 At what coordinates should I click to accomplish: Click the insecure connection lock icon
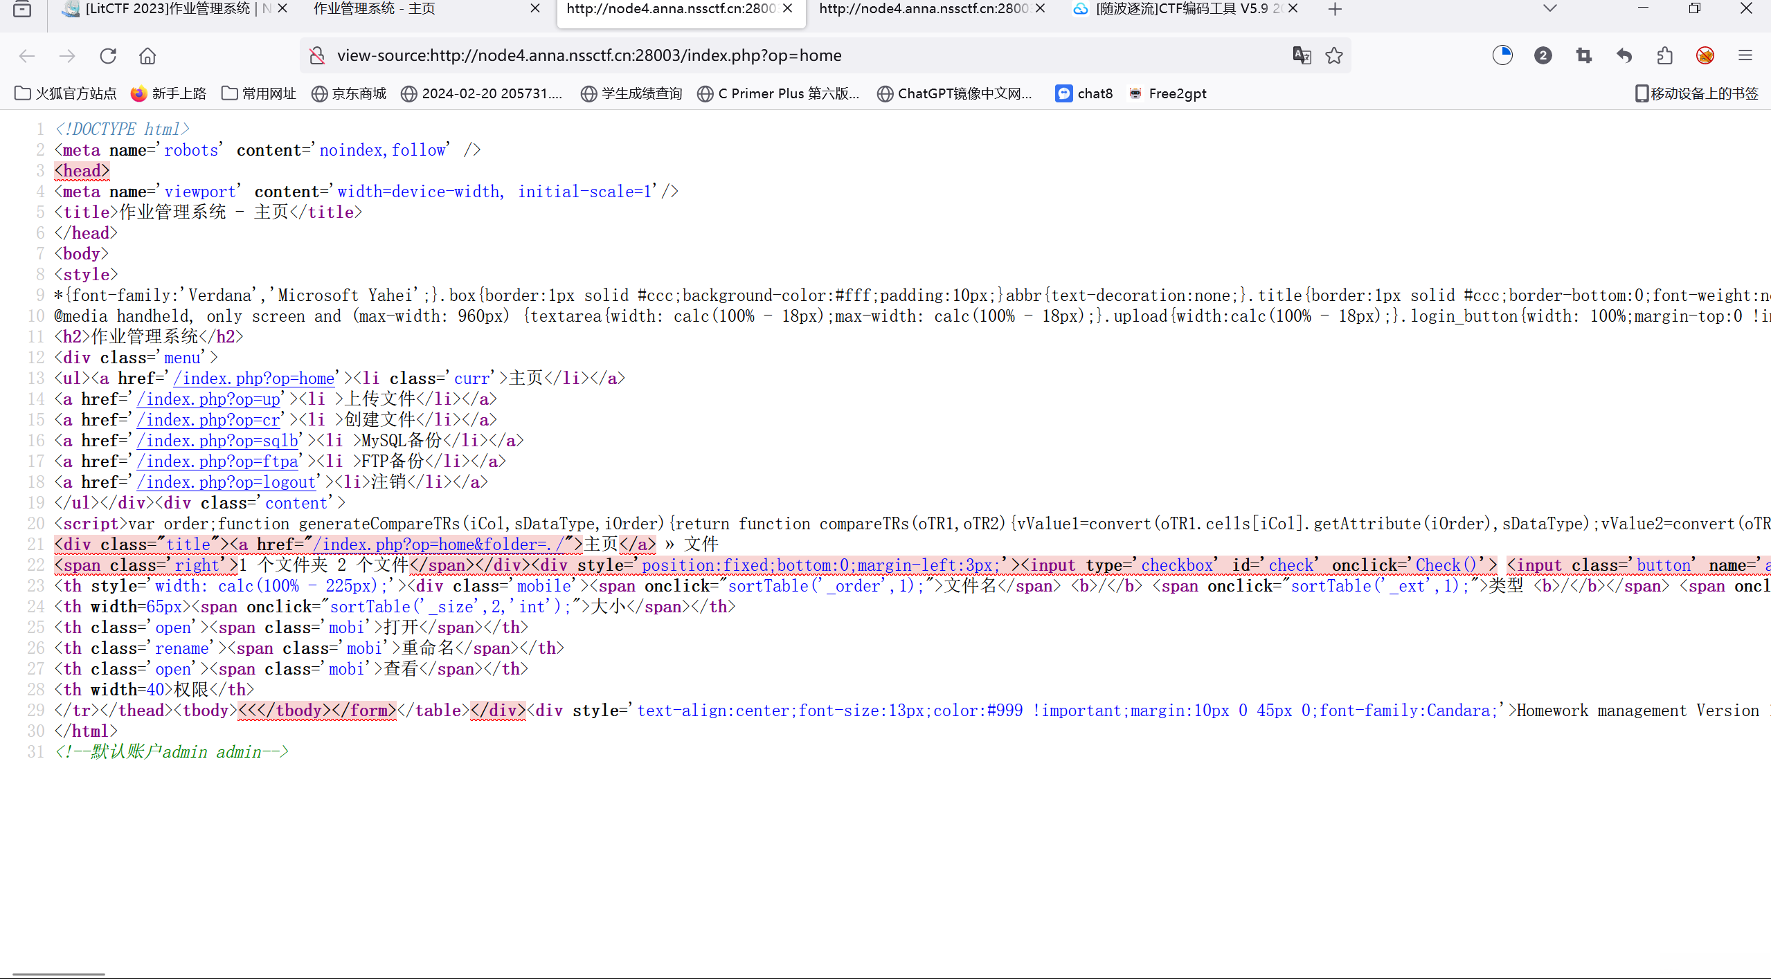[317, 55]
